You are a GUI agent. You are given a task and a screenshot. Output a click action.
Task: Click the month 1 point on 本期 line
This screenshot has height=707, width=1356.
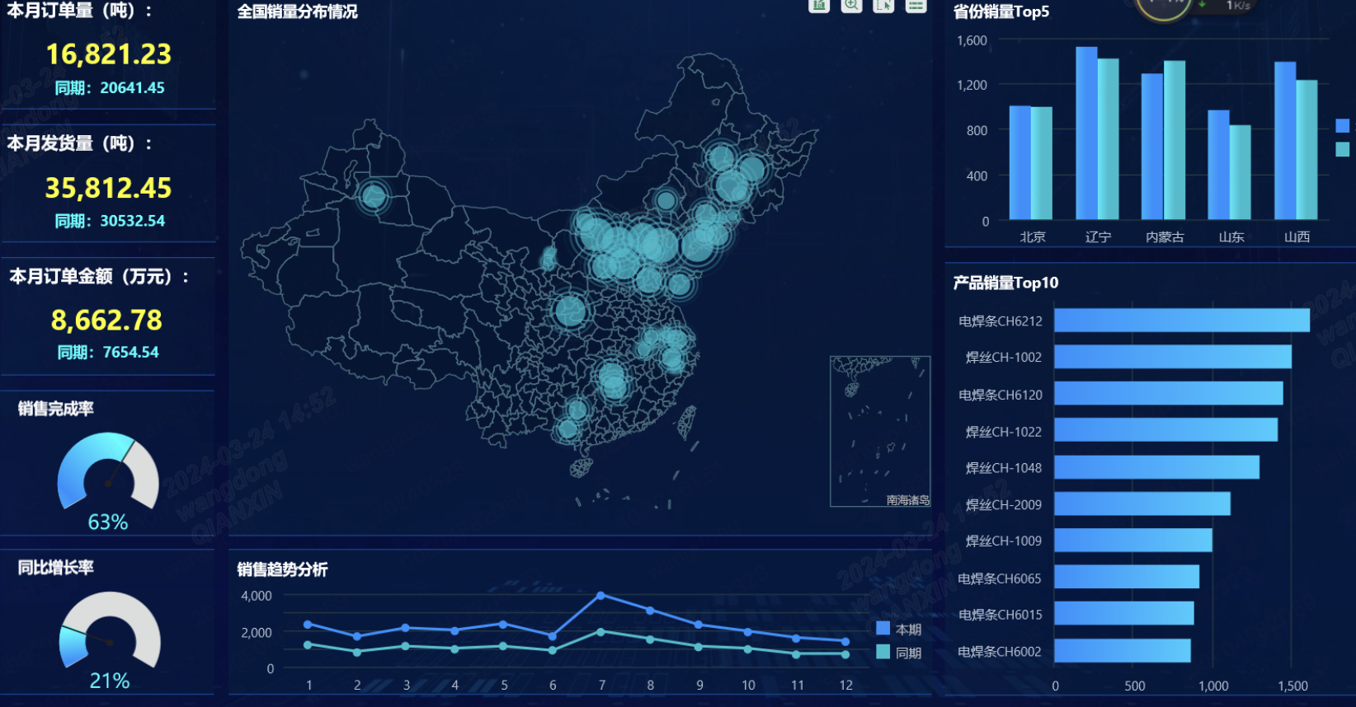coord(308,625)
